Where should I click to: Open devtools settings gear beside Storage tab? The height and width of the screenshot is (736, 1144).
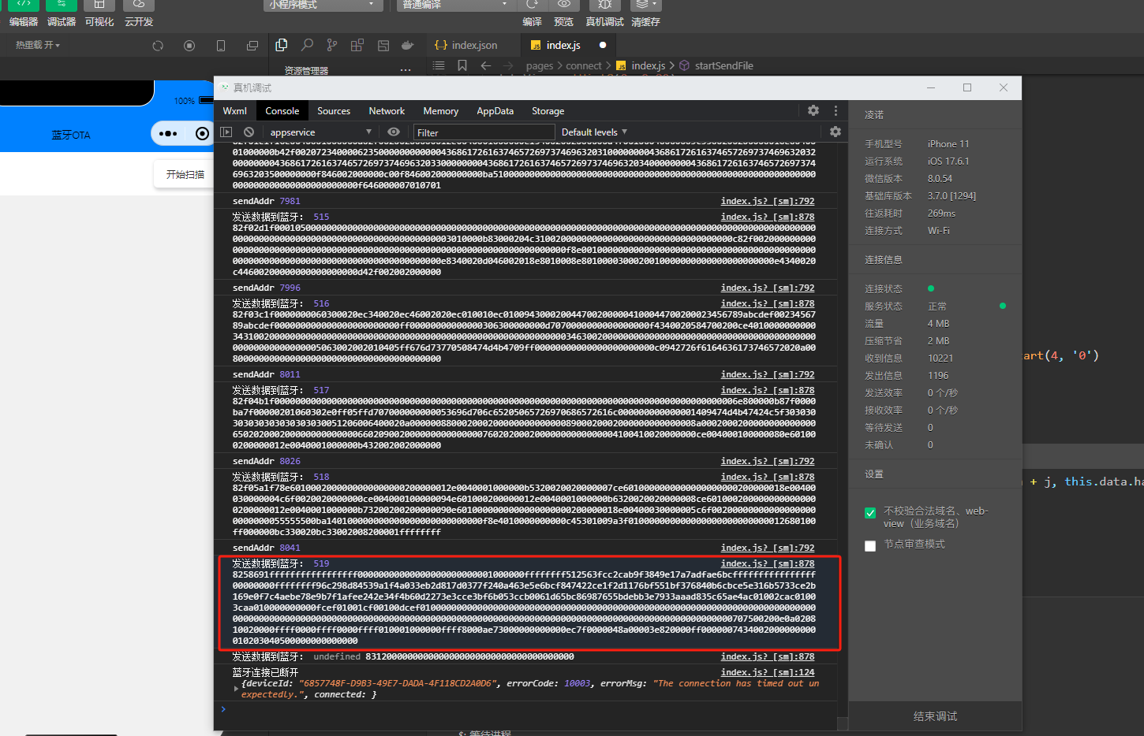click(813, 110)
